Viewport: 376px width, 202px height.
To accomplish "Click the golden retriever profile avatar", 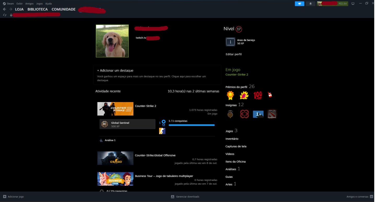I will (112, 41).
